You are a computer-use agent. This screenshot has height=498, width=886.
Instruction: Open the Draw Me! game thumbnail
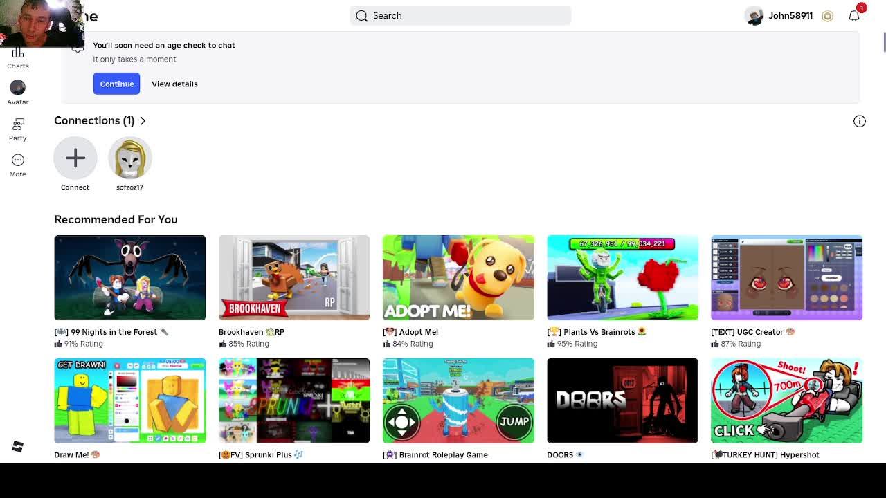point(130,400)
